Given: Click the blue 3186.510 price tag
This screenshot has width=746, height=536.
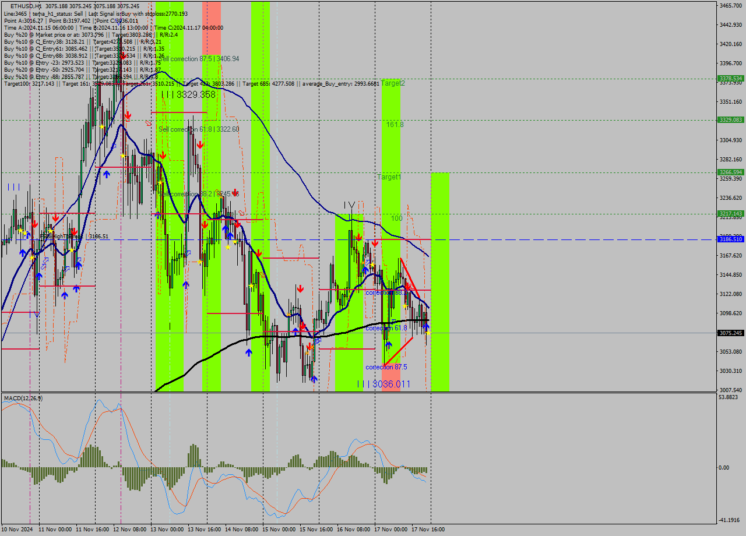Looking at the screenshot, I should click(x=731, y=239).
